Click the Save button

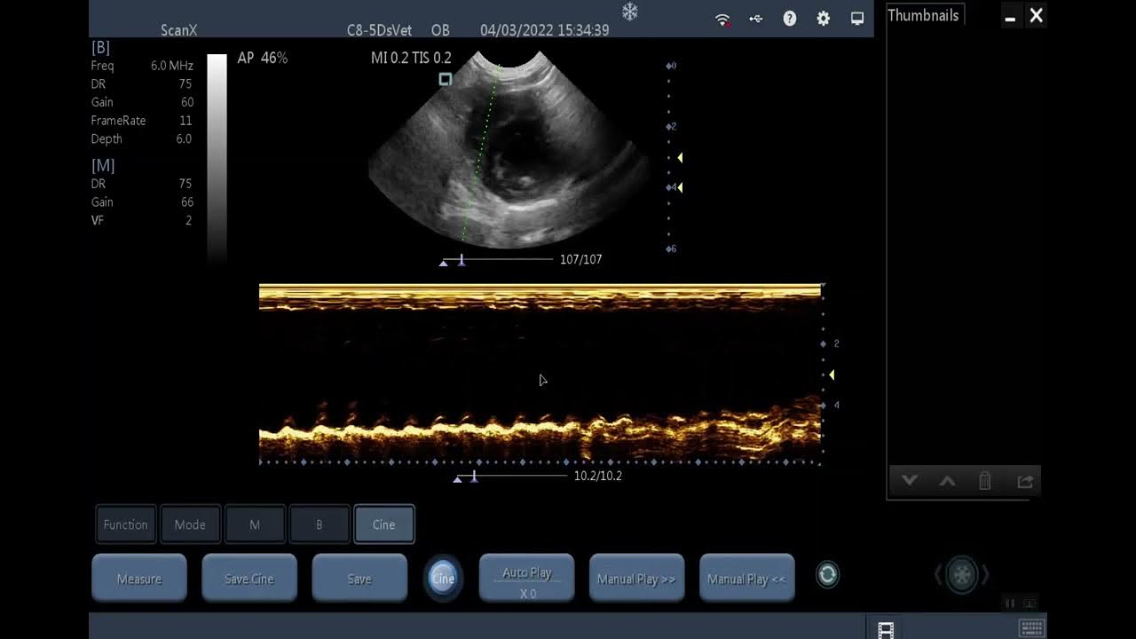pyautogui.click(x=359, y=578)
